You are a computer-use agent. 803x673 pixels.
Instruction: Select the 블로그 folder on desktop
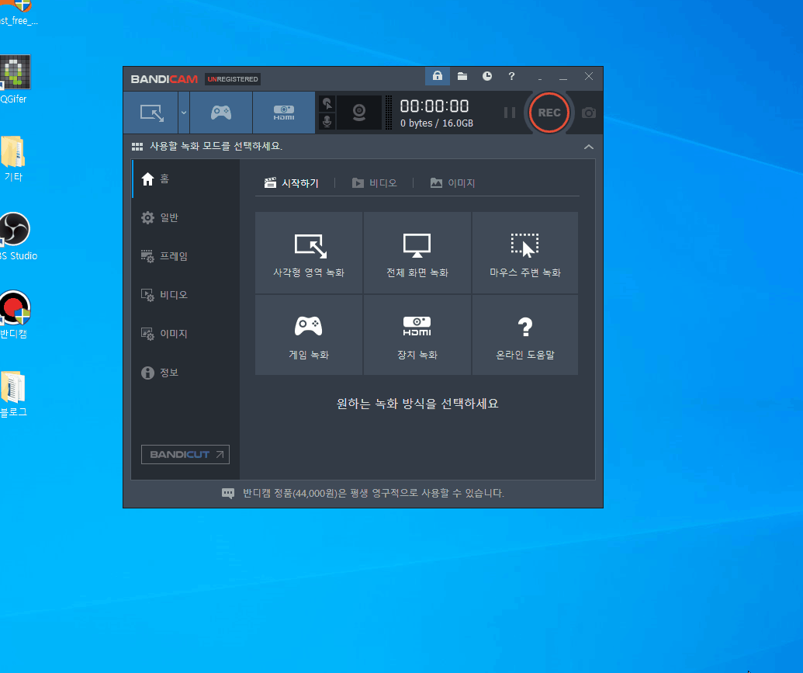click(13, 394)
